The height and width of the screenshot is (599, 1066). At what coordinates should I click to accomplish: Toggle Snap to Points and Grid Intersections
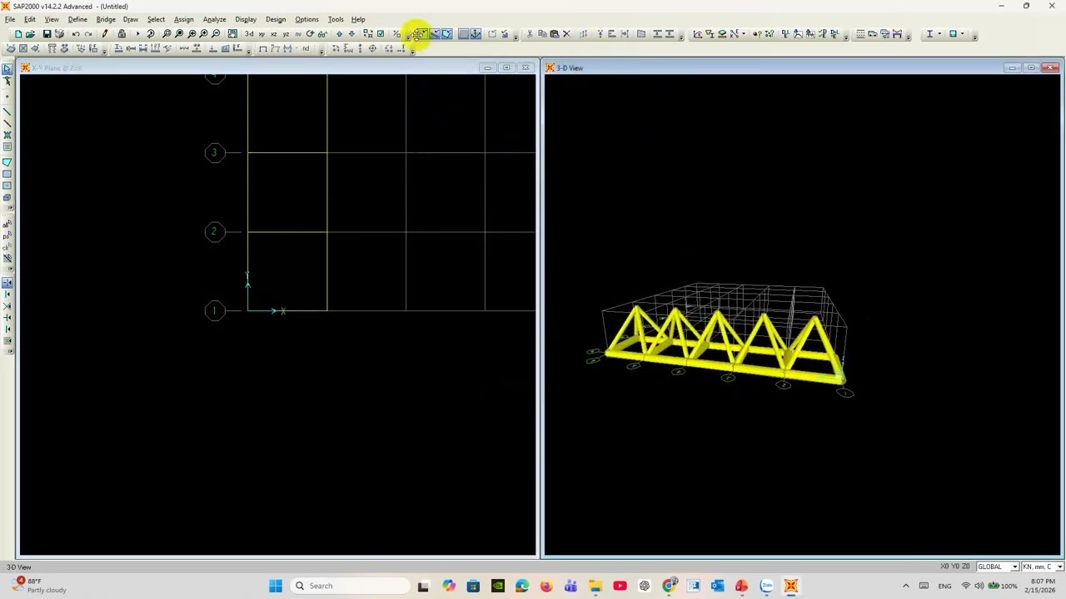pos(7,283)
